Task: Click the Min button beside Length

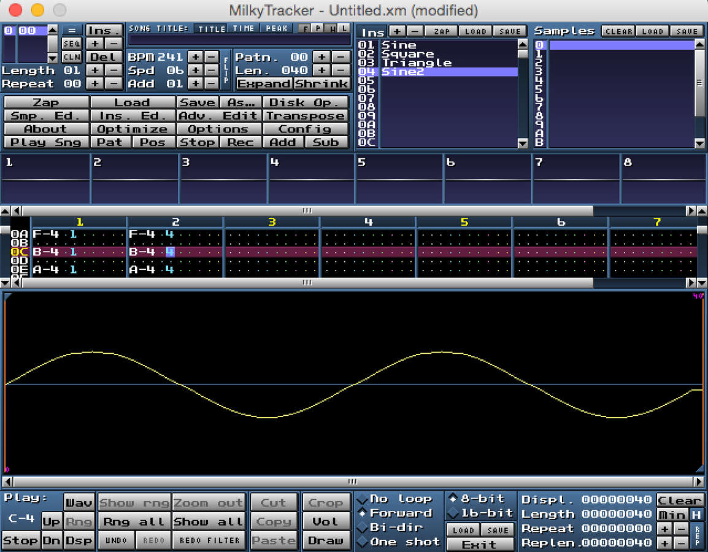Action: pos(672,515)
